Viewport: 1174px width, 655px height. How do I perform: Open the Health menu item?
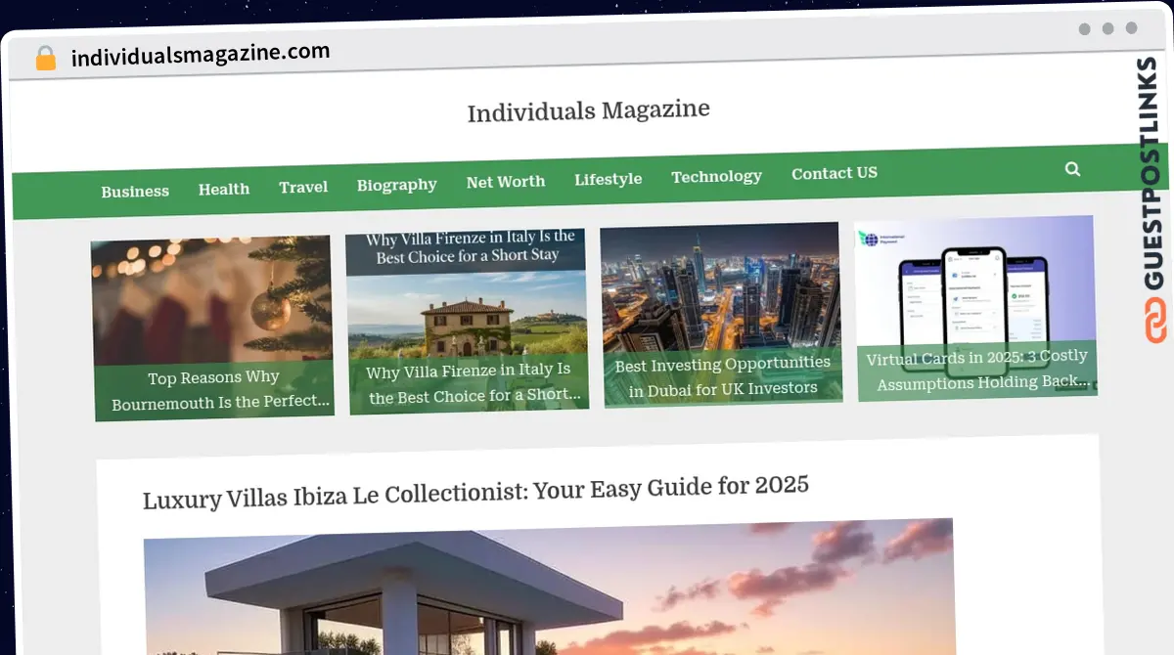pyautogui.click(x=224, y=189)
